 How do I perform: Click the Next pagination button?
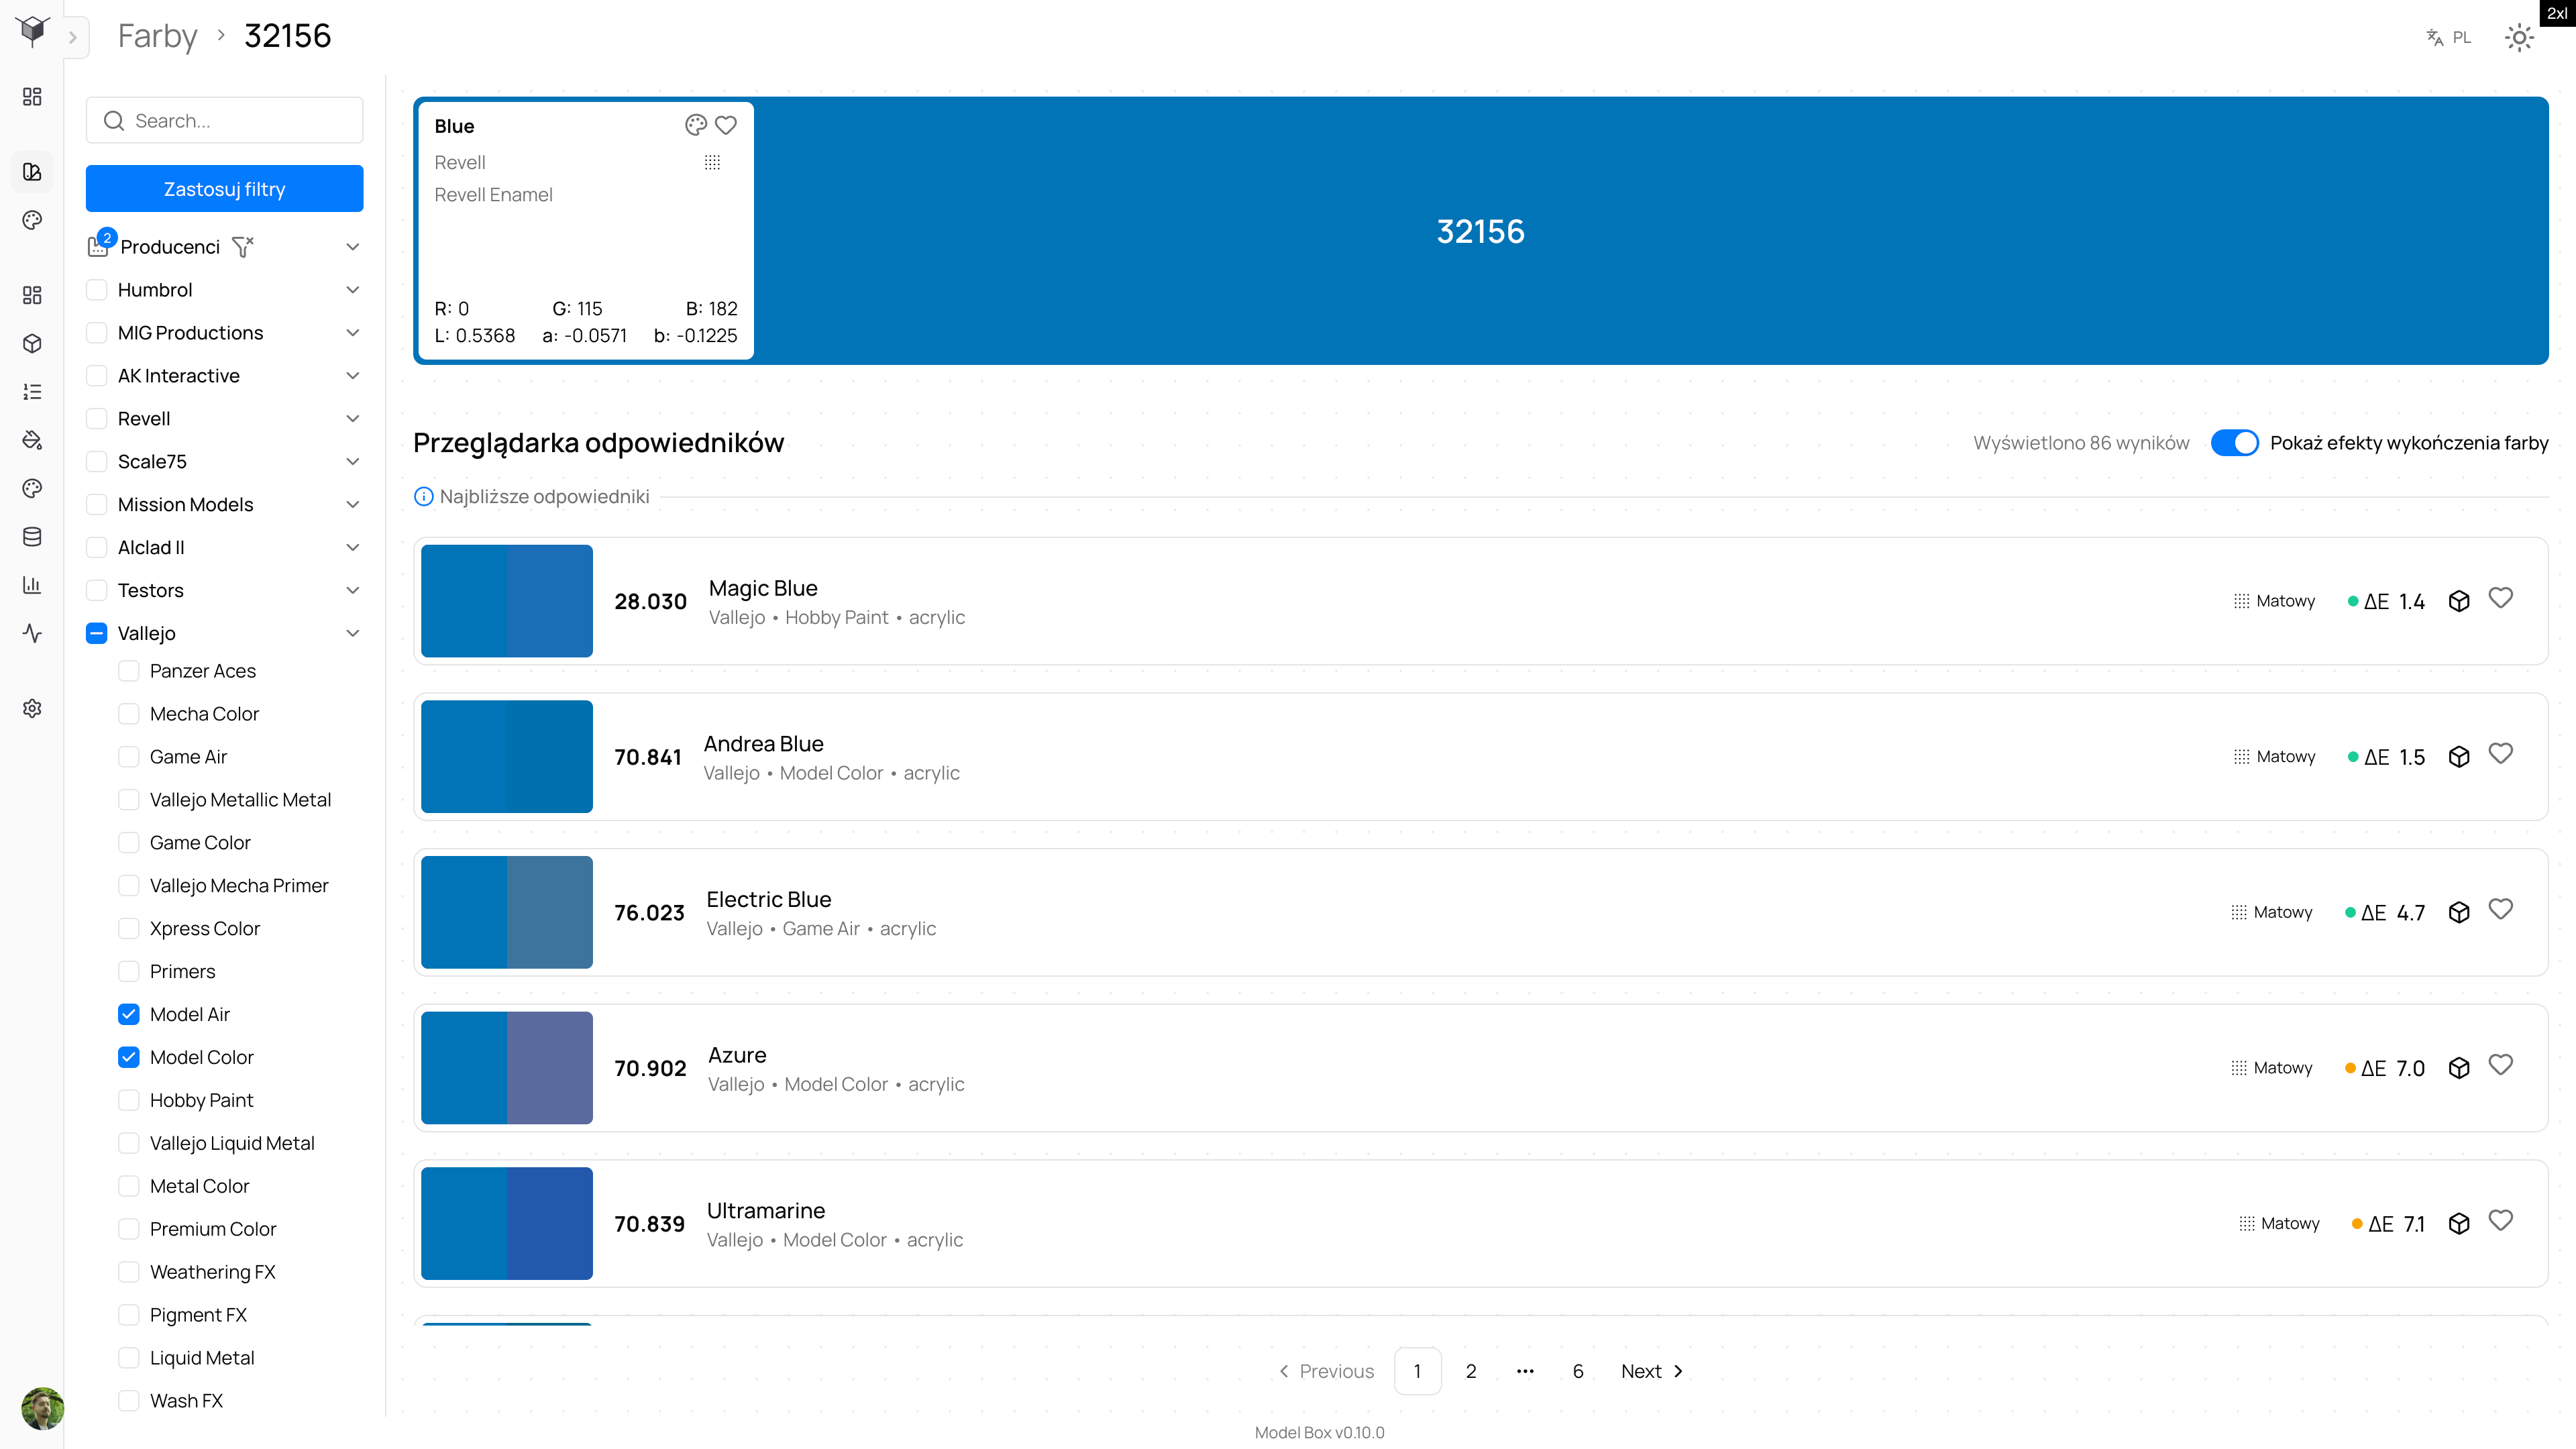pos(1651,1371)
